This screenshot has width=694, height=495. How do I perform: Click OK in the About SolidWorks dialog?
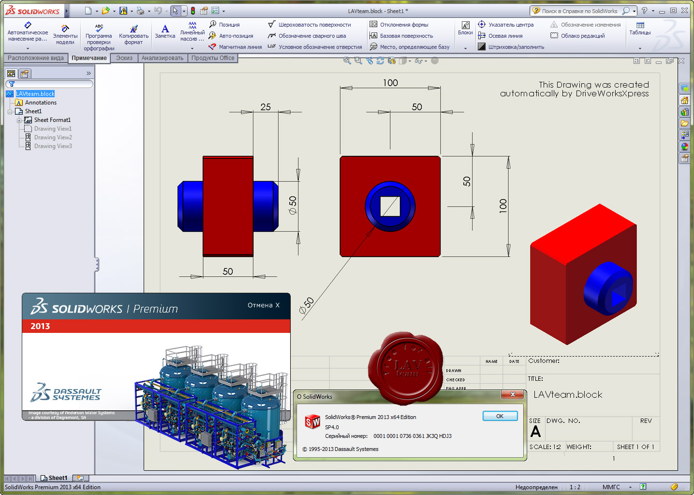[500, 416]
